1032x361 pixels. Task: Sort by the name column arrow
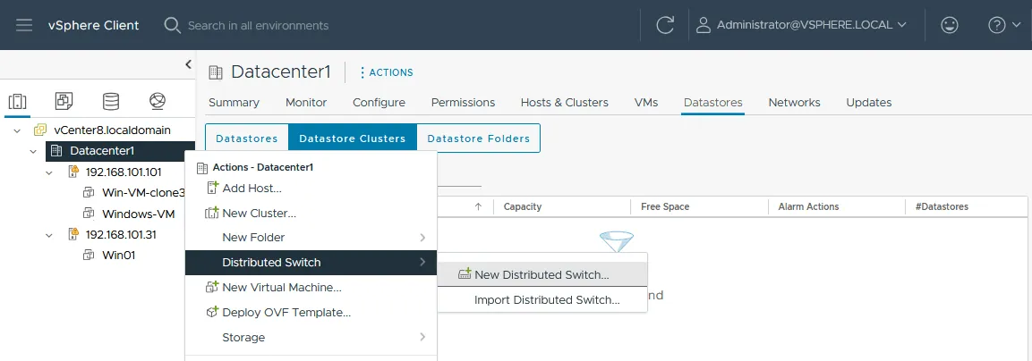tap(478, 206)
